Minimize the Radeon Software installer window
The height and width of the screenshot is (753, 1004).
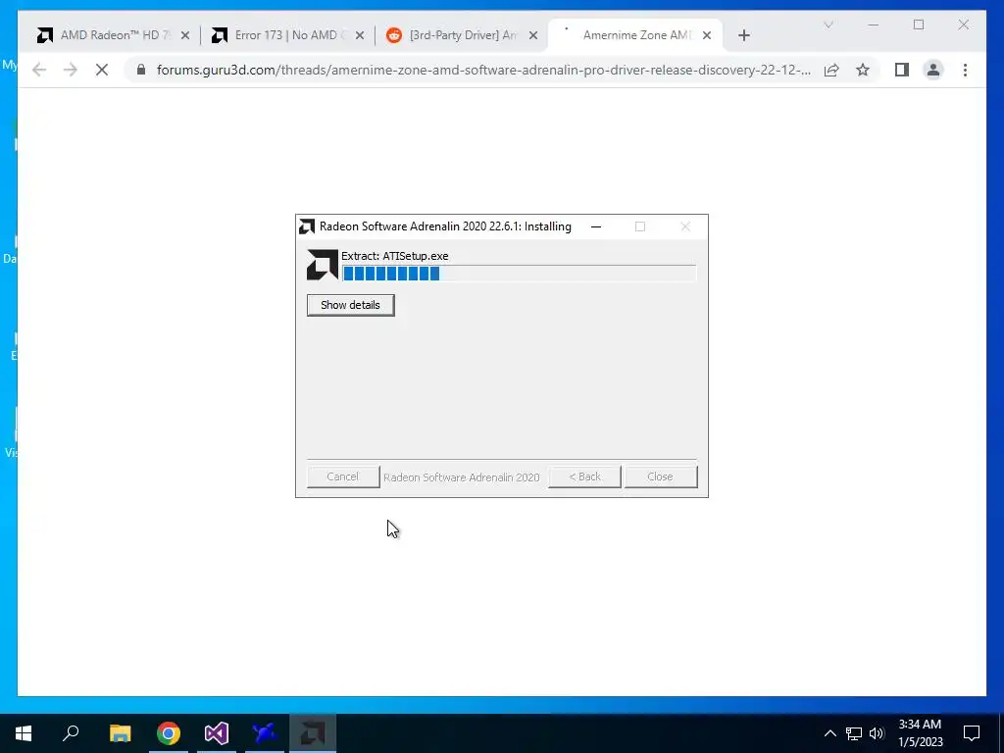pos(595,226)
